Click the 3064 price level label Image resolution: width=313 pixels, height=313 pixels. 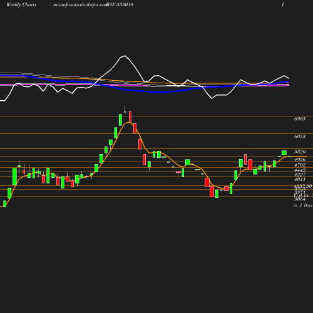pyautogui.click(x=300, y=199)
